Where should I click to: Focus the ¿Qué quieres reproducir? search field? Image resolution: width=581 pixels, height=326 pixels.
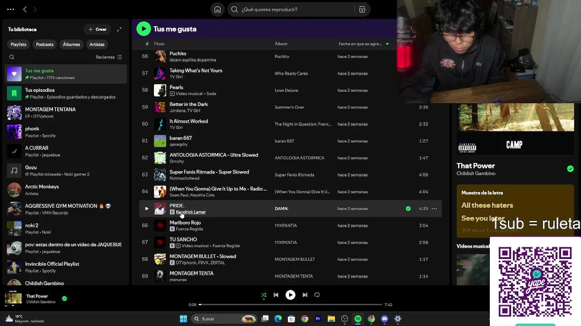[x=290, y=10]
